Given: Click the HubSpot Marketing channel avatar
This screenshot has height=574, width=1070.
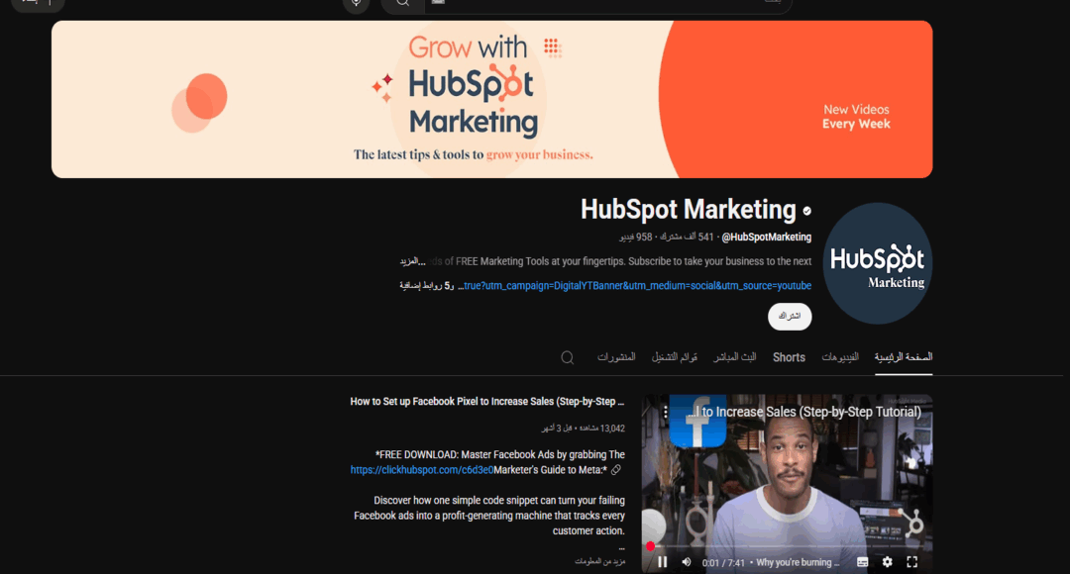Looking at the screenshot, I should 877,263.
